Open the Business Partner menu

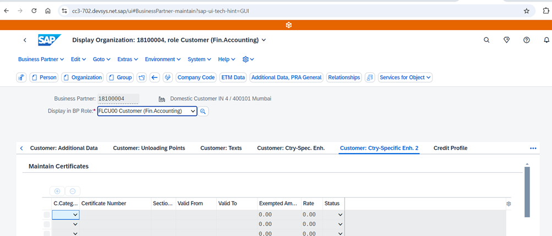pyautogui.click(x=41, y=59)
